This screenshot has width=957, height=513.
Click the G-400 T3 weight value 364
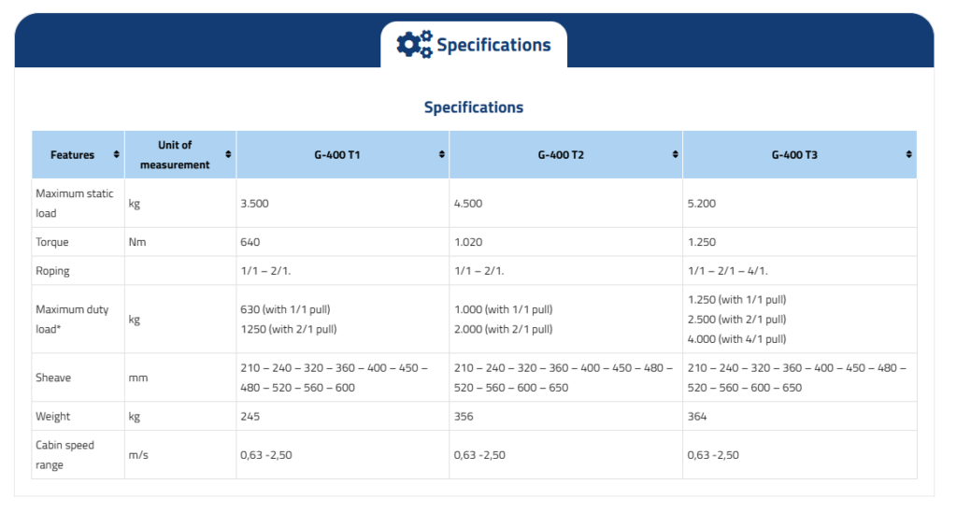[x=697, y=416]
